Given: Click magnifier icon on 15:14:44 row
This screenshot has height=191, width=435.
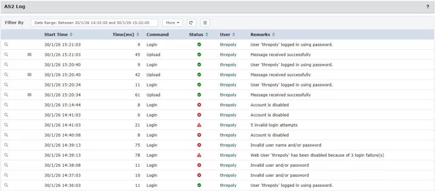Looking at the screenshot, I should tap(6, 105).
